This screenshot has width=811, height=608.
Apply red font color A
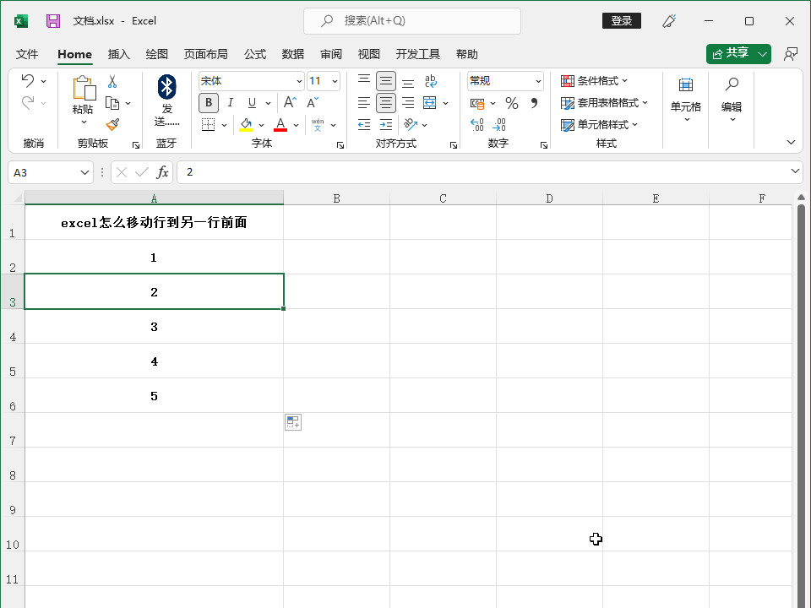[x=280, y=125]
